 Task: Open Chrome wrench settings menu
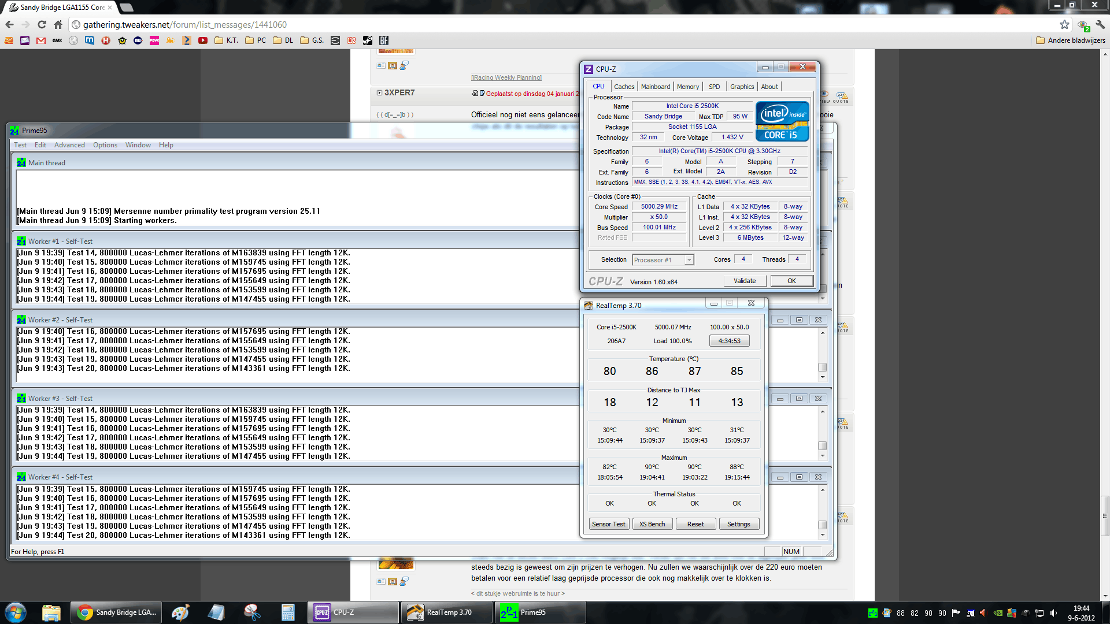1100,24
